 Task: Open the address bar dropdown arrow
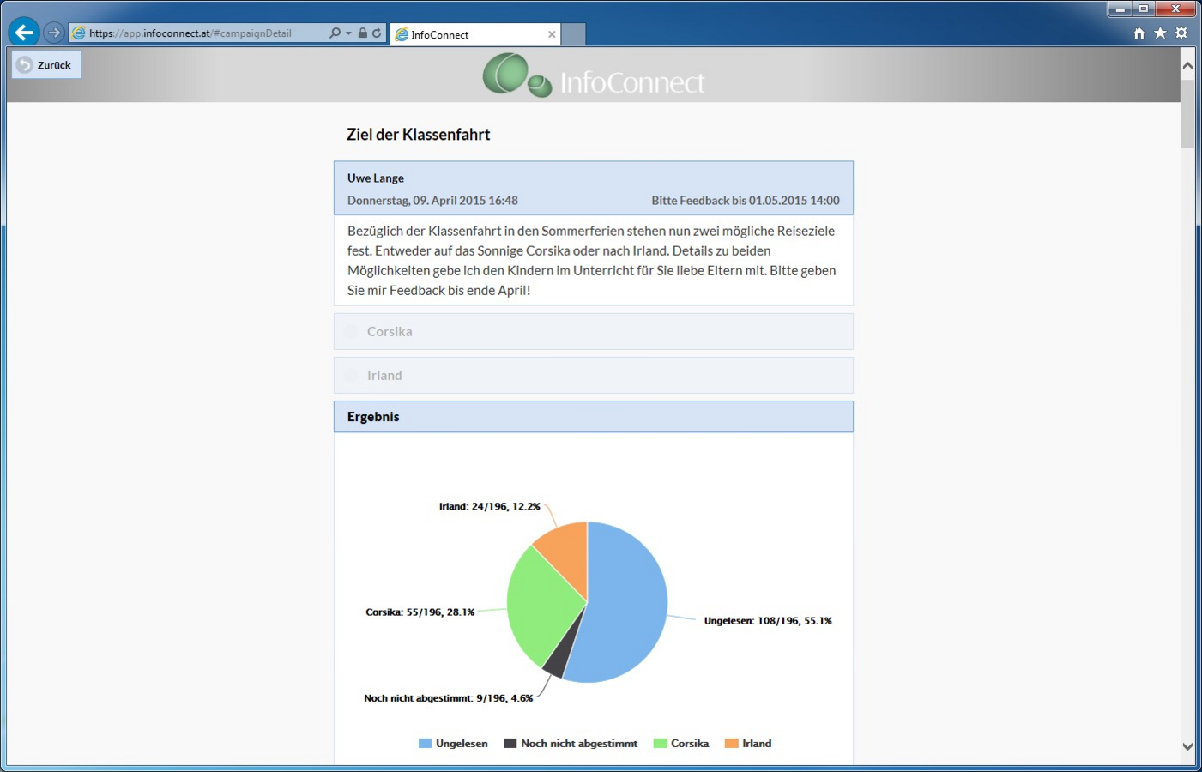[x=348, y=33]
